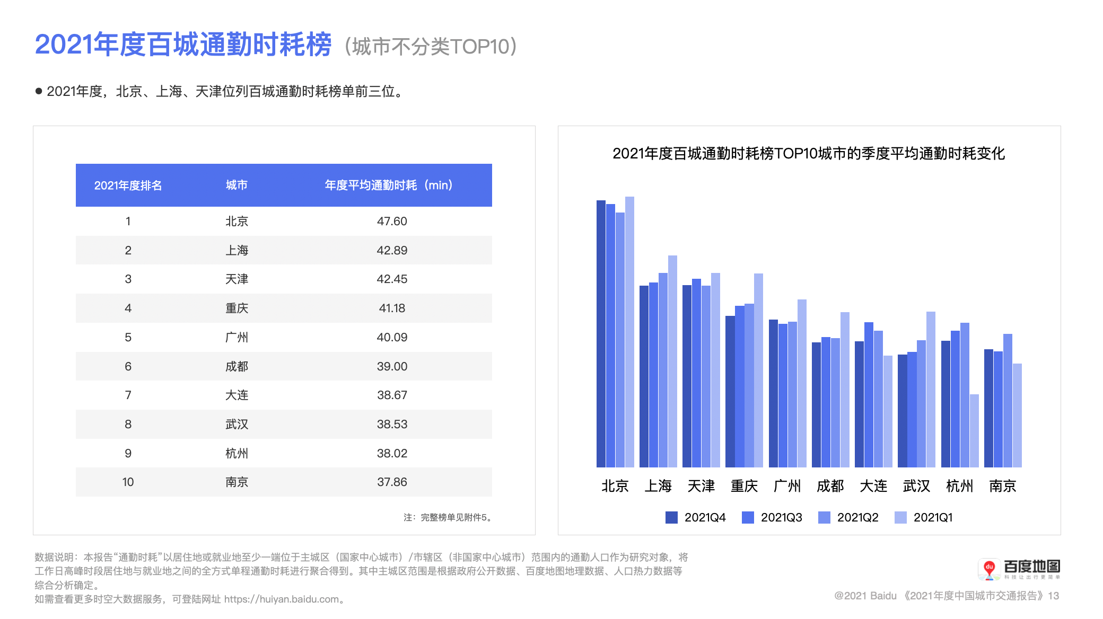Click the 城市 column header
Viewport: 1103px width, 619px height.
coord(237,185)
